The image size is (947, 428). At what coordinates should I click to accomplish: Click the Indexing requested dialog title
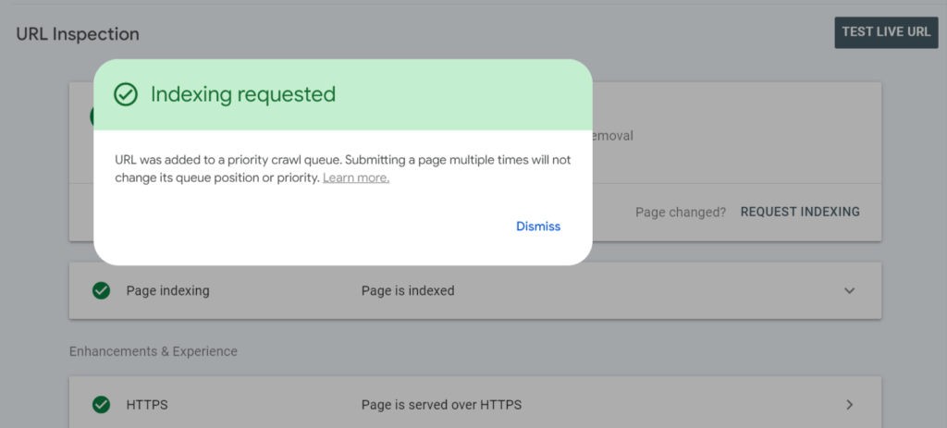[242, 94]
